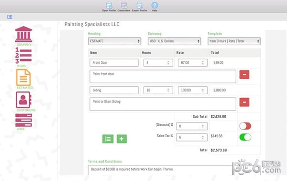
Task: Remove the Siding line item
Action: coord(244,102)
